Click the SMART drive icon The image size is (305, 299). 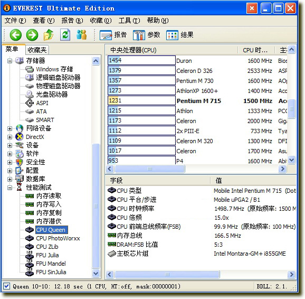point(30,120)
